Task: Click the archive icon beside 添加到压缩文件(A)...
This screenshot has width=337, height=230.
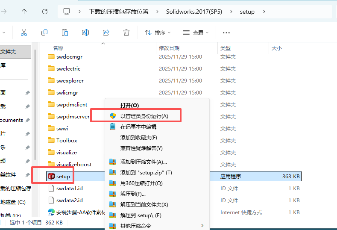Action: (x=113, y=162)
